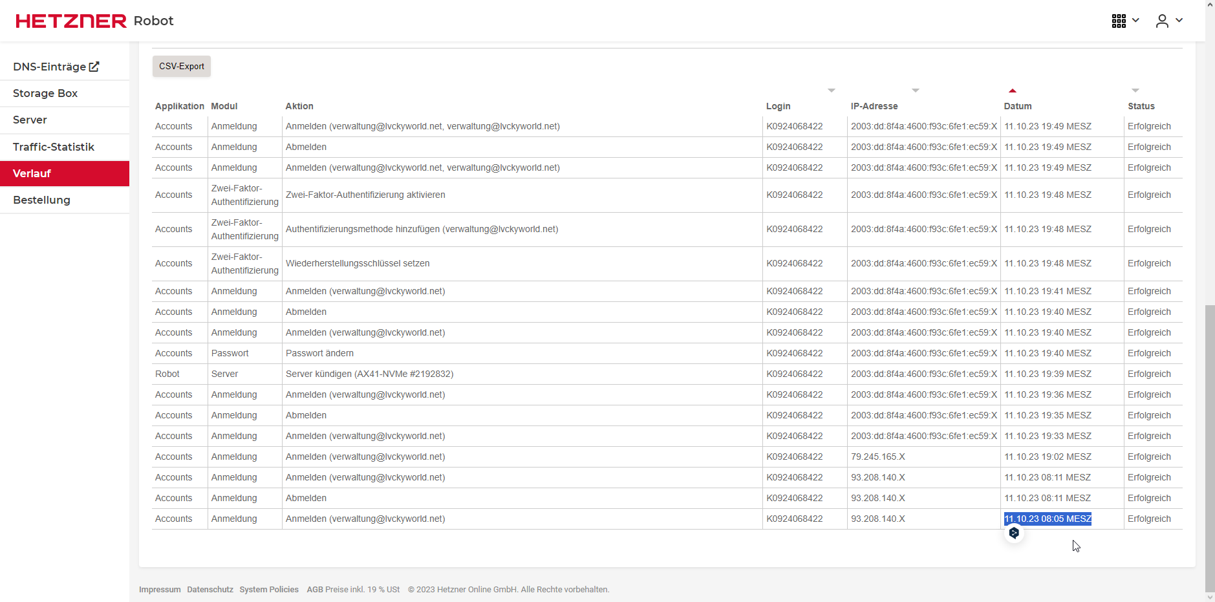Viewport: 1215px width, 602px height.
Task: Open Storage Box in the sidebar
Action: 45,93
